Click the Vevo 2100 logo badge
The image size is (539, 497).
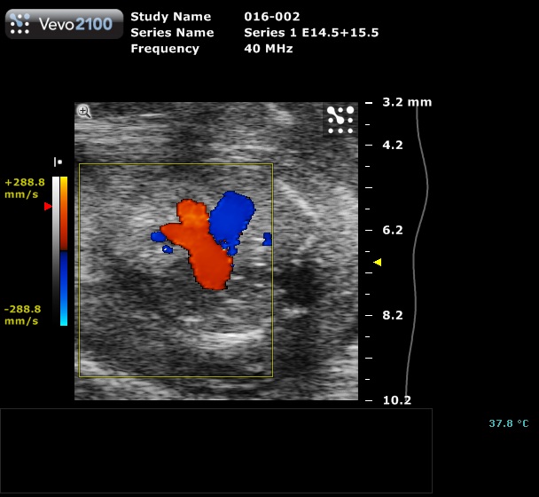65,24
